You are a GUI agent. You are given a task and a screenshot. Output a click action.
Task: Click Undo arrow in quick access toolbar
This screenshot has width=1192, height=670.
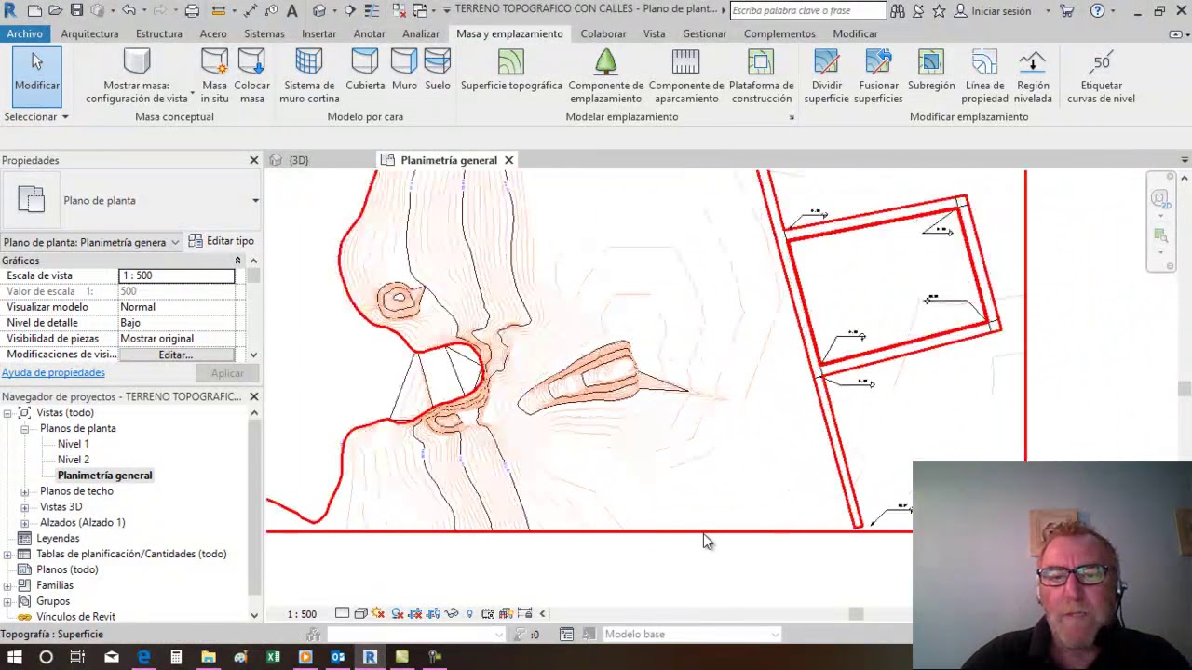coord(129,11)
